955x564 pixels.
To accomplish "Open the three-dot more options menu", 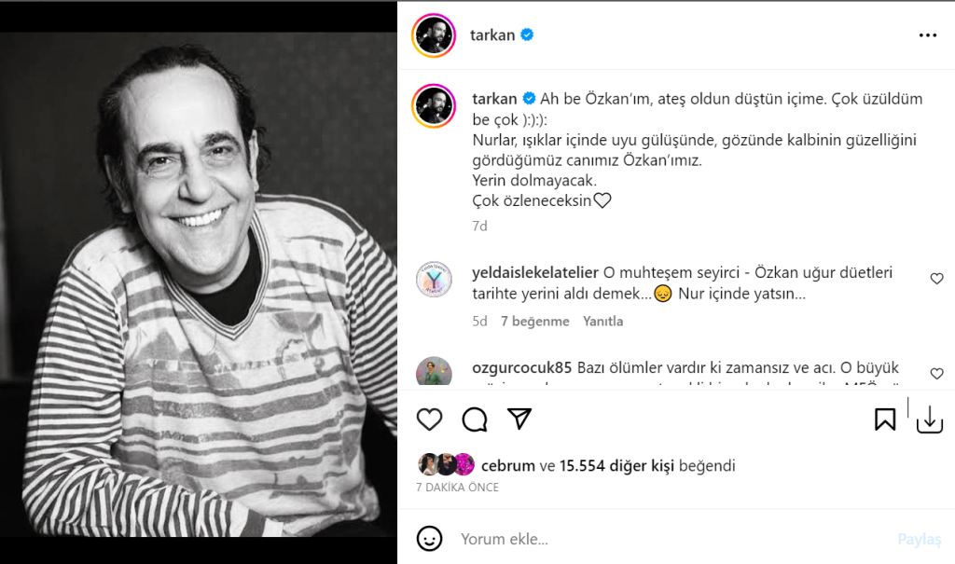I will (x=928, y=35).
